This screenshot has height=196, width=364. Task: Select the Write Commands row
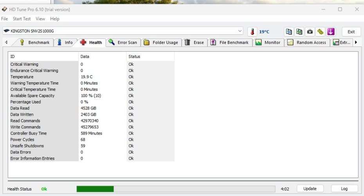92,127
